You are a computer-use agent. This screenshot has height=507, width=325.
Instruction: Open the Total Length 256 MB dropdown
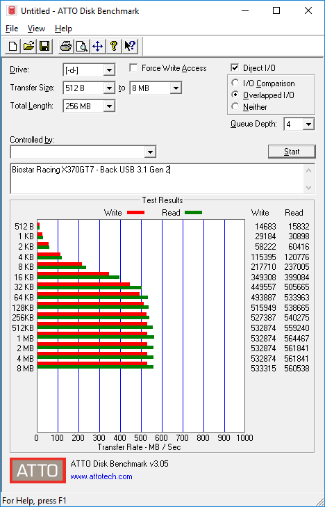pos(109,106)
